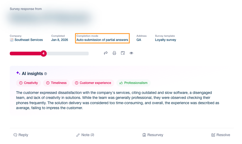
Task: Click the Resurvey button
Action: click(153, 135)
